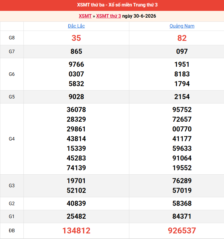Click G1 value 84371
224x239 pixels.
tap(182, 216)
